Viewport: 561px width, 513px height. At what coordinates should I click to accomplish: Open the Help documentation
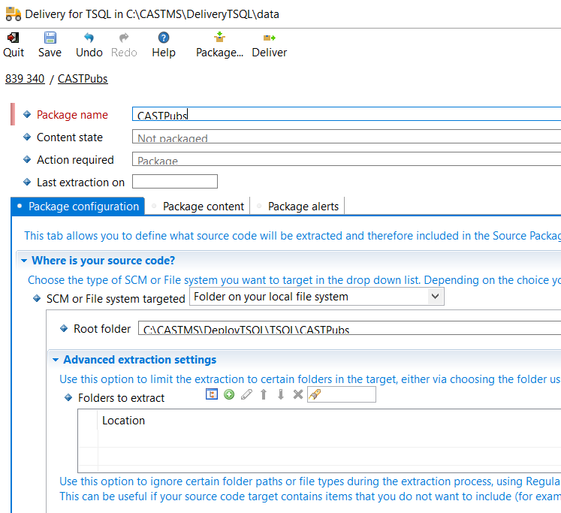point(163,44)
